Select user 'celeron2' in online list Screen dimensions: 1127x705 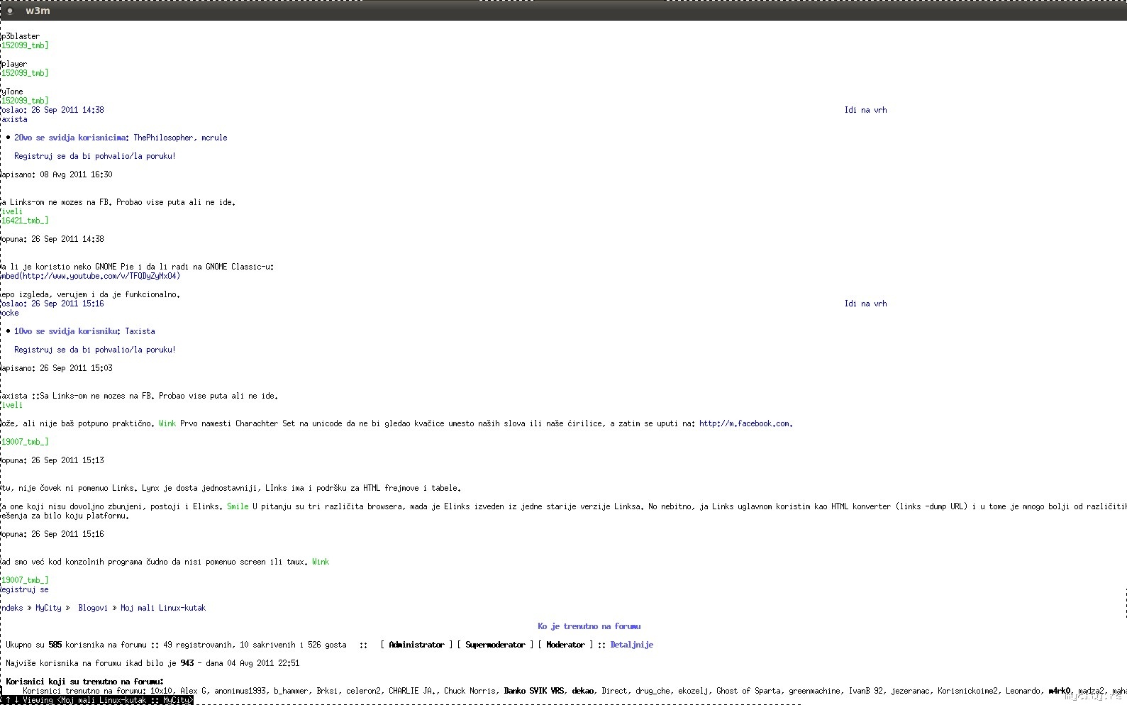[363, 691]
